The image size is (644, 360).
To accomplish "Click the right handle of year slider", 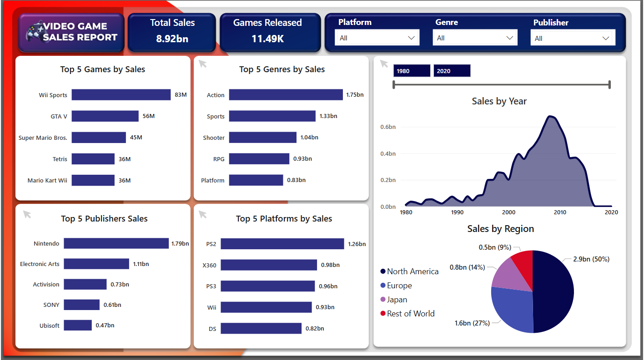I will tap(609, 84).
